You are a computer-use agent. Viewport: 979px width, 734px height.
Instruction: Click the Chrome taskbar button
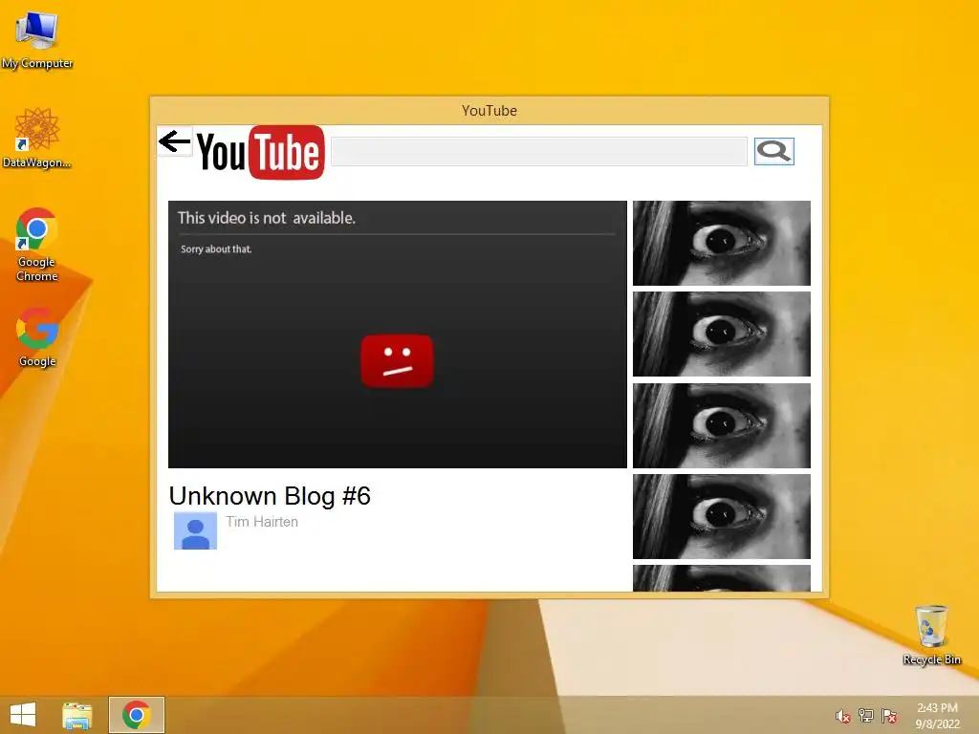(x=137, y=715)
